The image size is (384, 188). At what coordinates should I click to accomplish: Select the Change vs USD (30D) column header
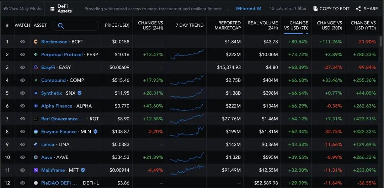coord(329,26)
